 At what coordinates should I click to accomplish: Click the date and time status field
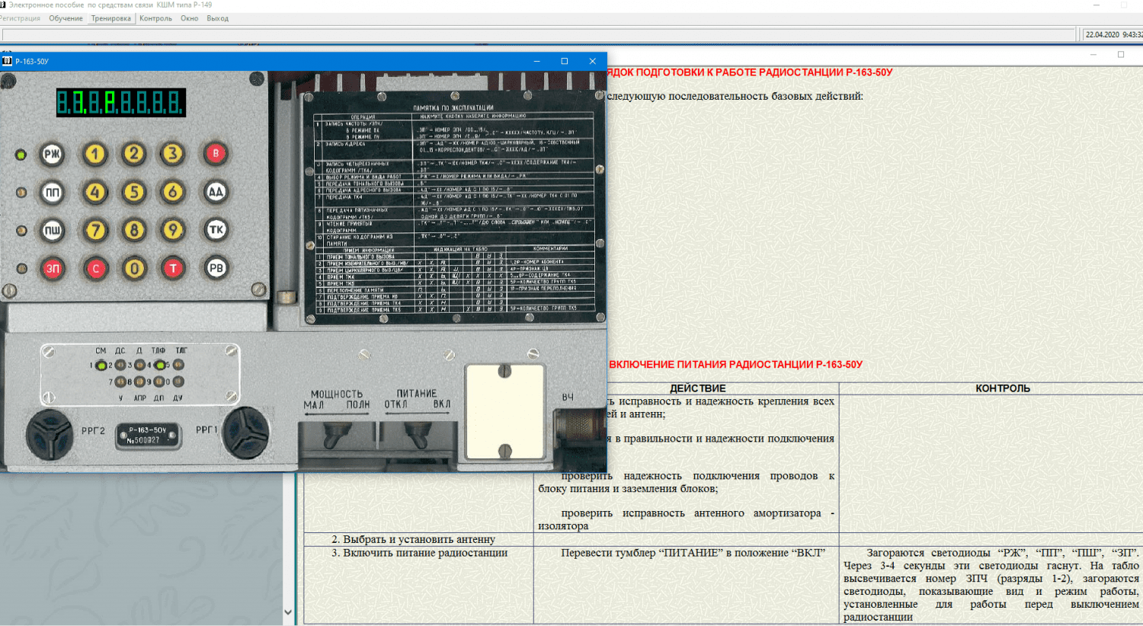point(1113,34)
